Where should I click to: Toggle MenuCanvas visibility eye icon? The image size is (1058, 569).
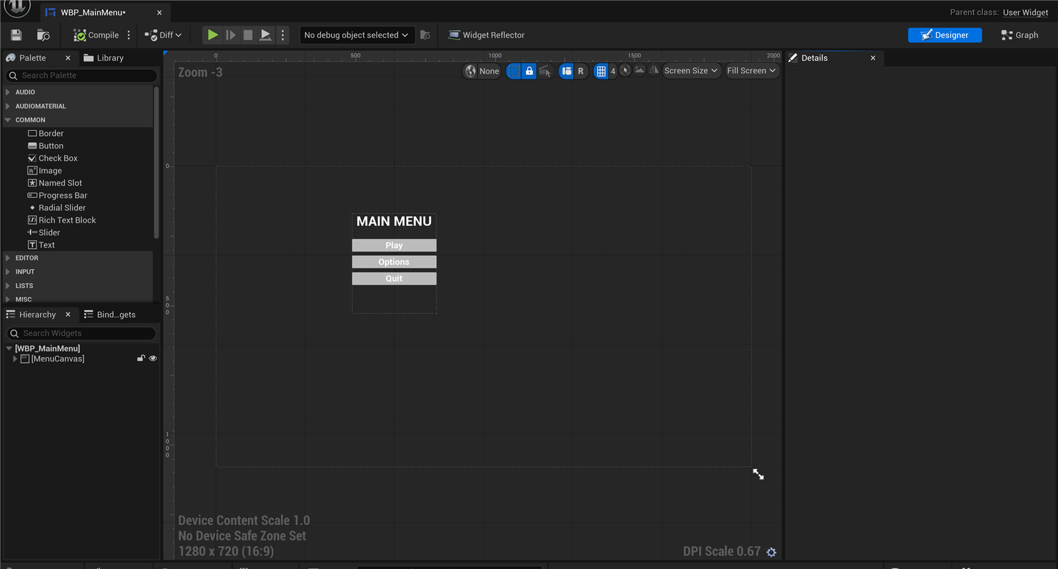(x=153, y=359)
